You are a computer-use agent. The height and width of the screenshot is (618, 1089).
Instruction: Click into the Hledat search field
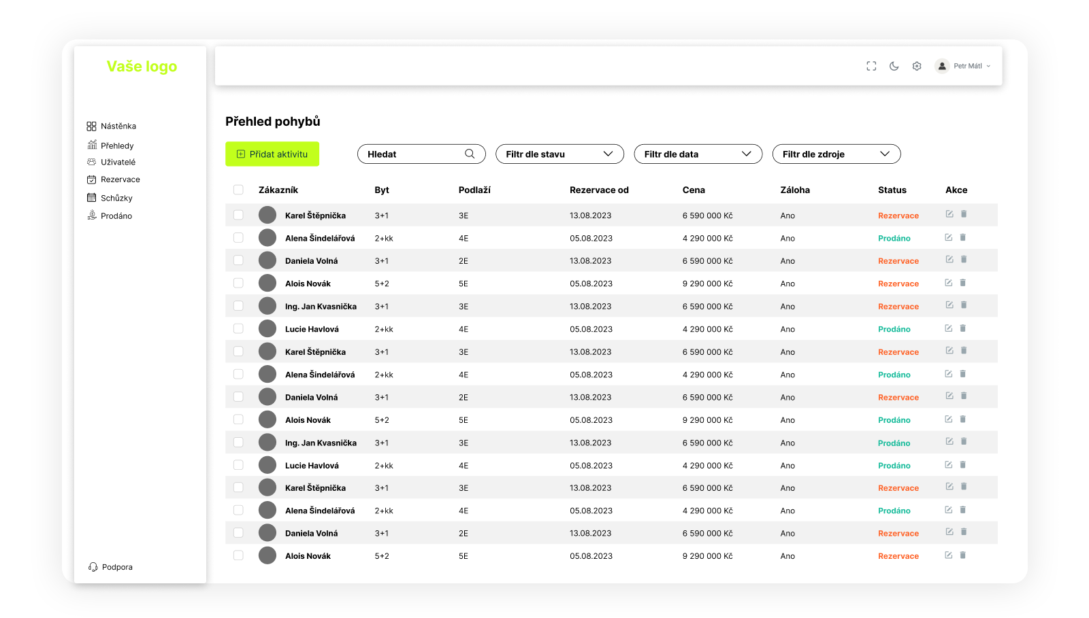tap(421, 154)
